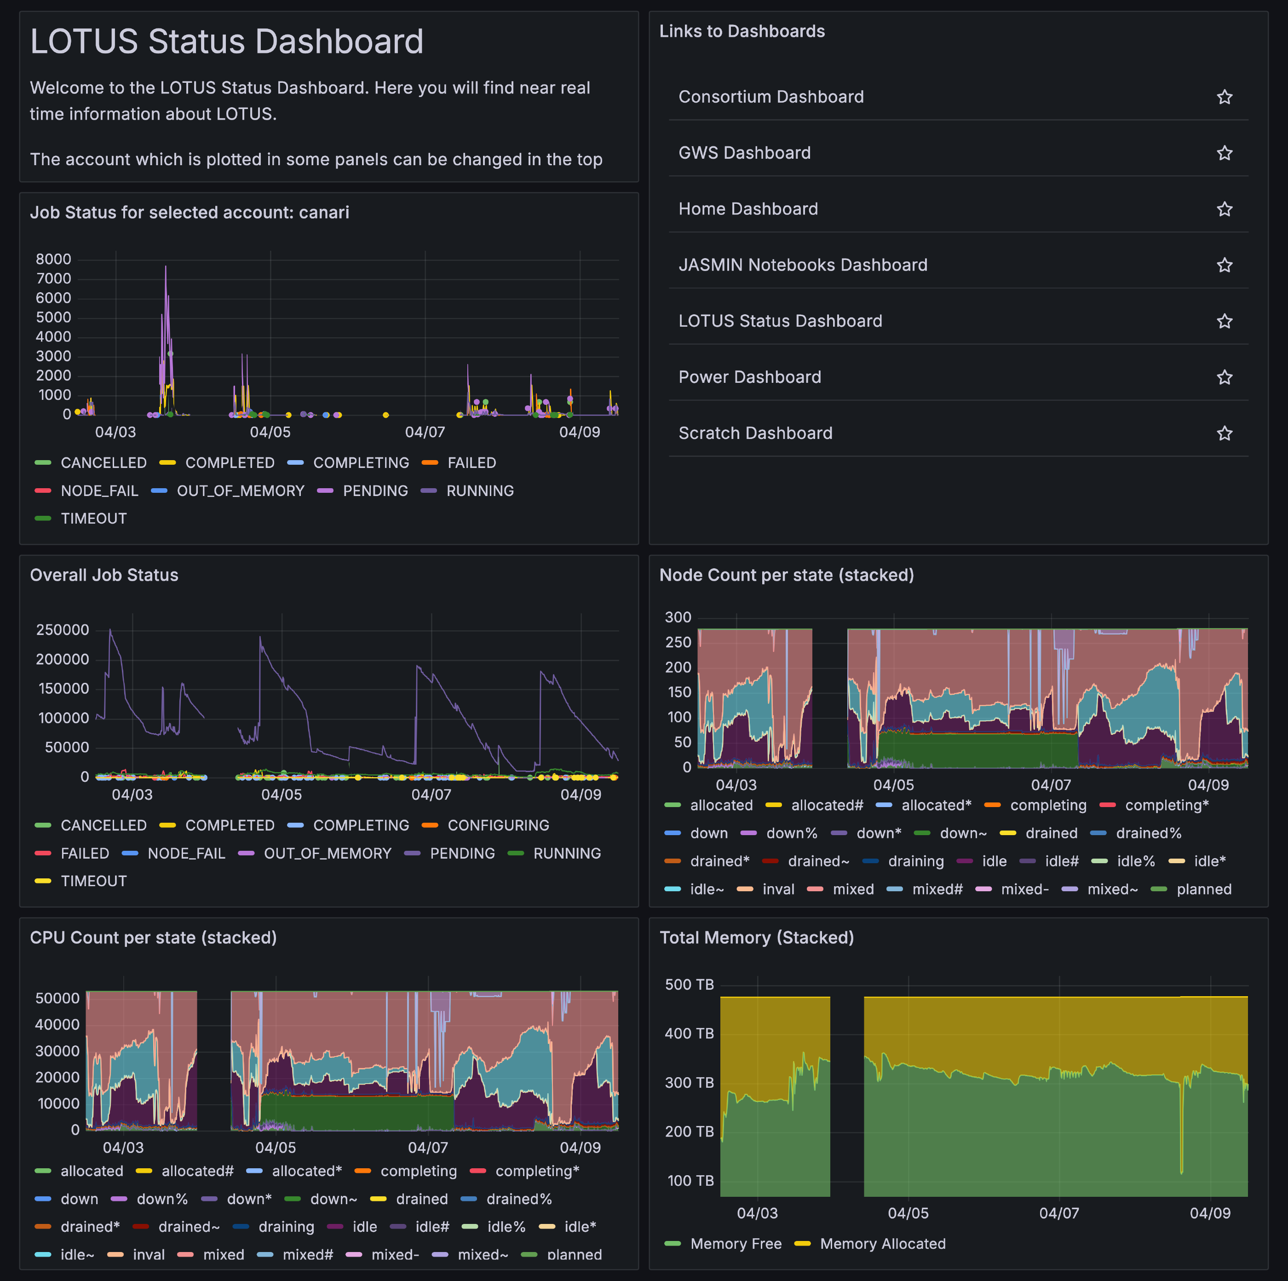Select TIMEOUT in Overall Job Status legend
Screen dimensions: 1288x1281
point(93,882)
